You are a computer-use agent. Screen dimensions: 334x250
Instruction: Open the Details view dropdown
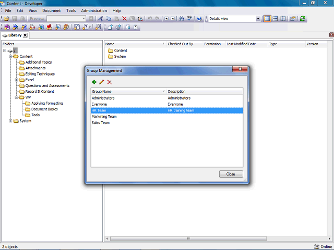(x=258, y=19)
